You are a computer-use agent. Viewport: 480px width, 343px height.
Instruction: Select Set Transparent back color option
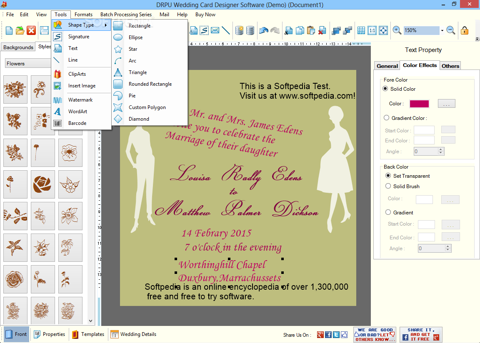point(388,176)
